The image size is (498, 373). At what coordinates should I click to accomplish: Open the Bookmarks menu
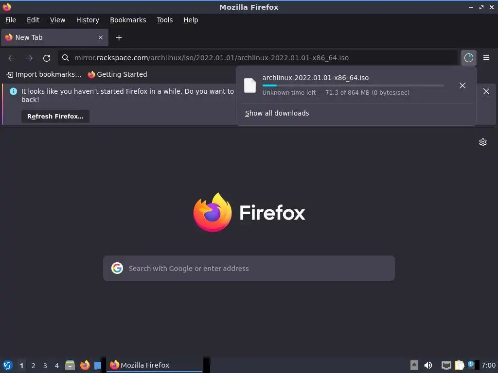pyautogui.click(x=128, y=20)
